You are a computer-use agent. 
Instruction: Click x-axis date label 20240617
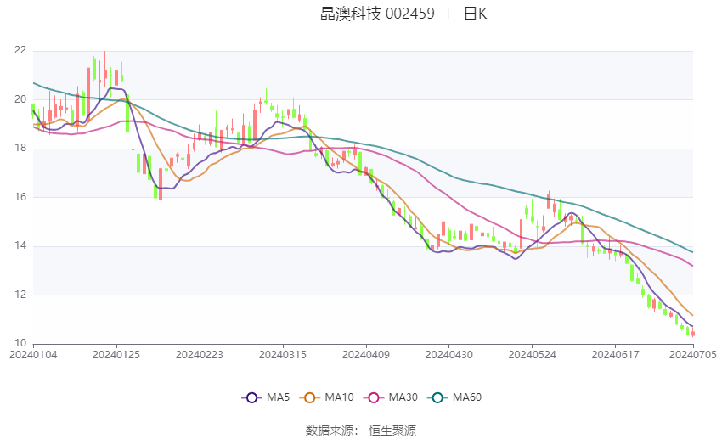(x=615, y=355)
